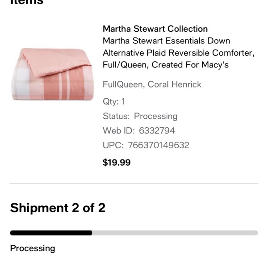This screenshot has height=268, width=268.
Task: Tap the Web ID label
Action: coord(119,131)
